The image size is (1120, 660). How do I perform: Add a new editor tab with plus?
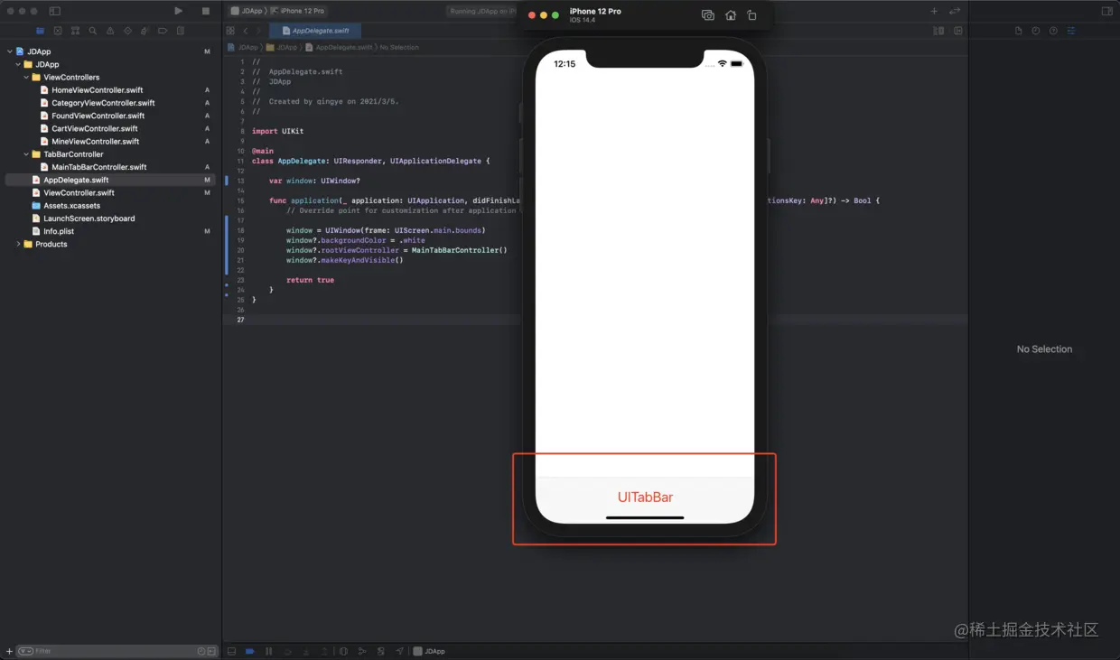934,11
